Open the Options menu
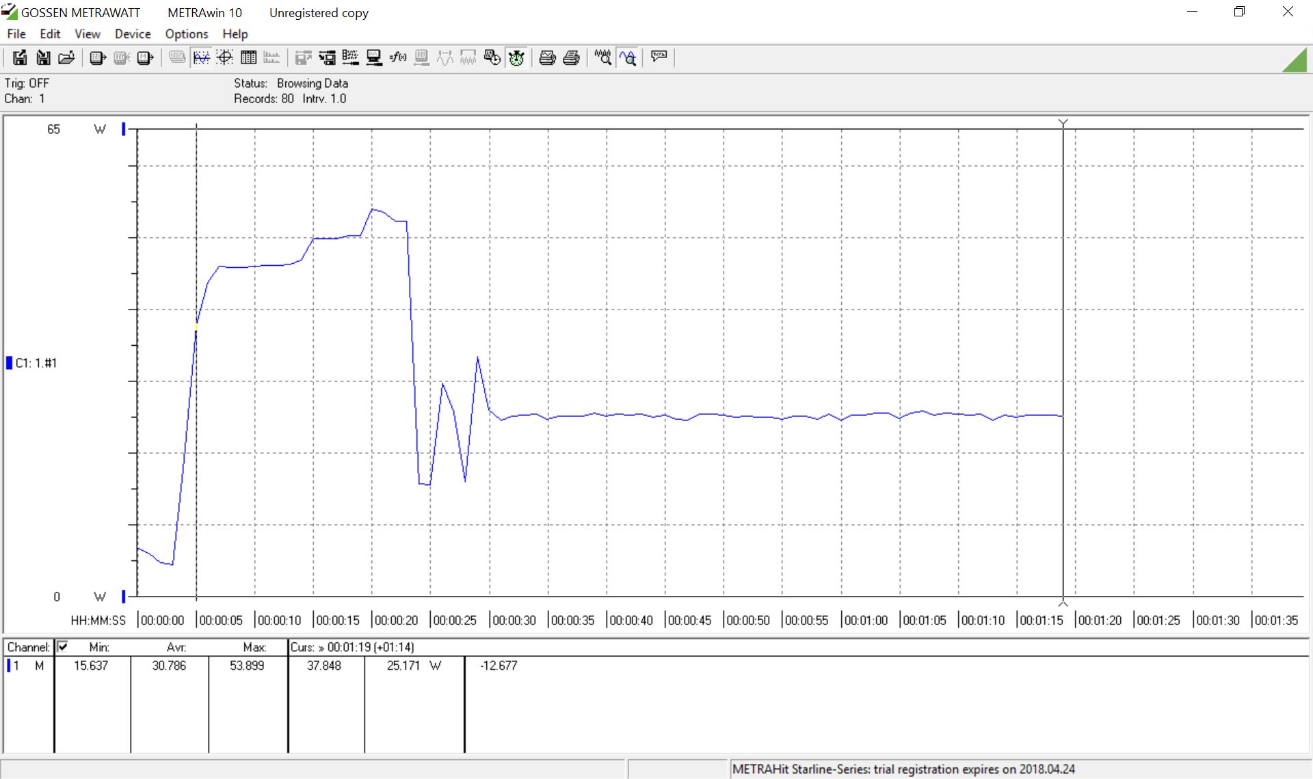 click(x=186, y=33)
